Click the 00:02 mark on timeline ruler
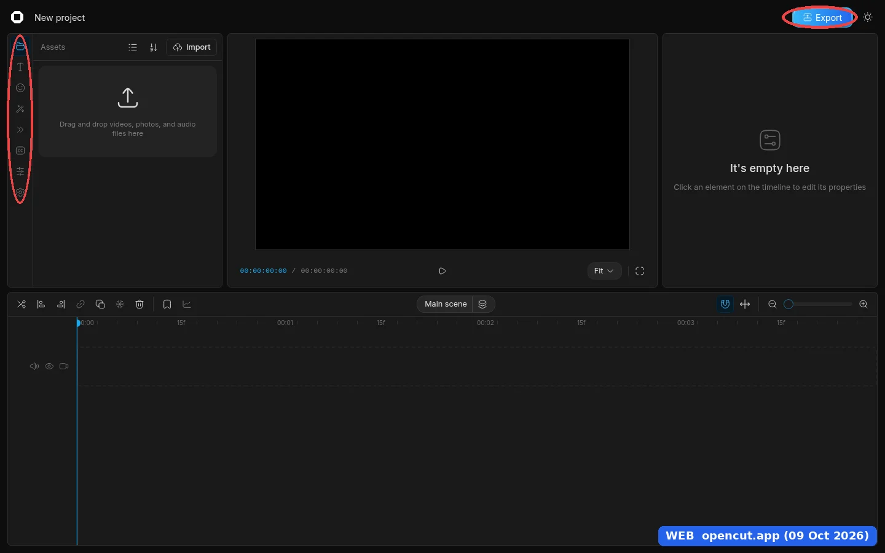Screen dimensions: 885x553 pos(486,323)
